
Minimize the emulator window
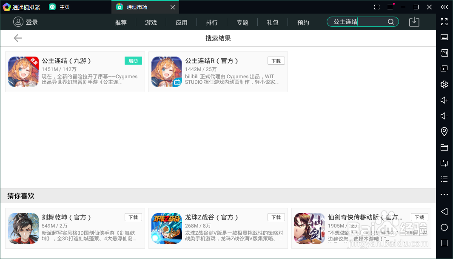(403, 7)
